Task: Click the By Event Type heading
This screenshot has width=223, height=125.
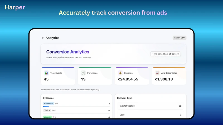Action: (x=125, y=98)
